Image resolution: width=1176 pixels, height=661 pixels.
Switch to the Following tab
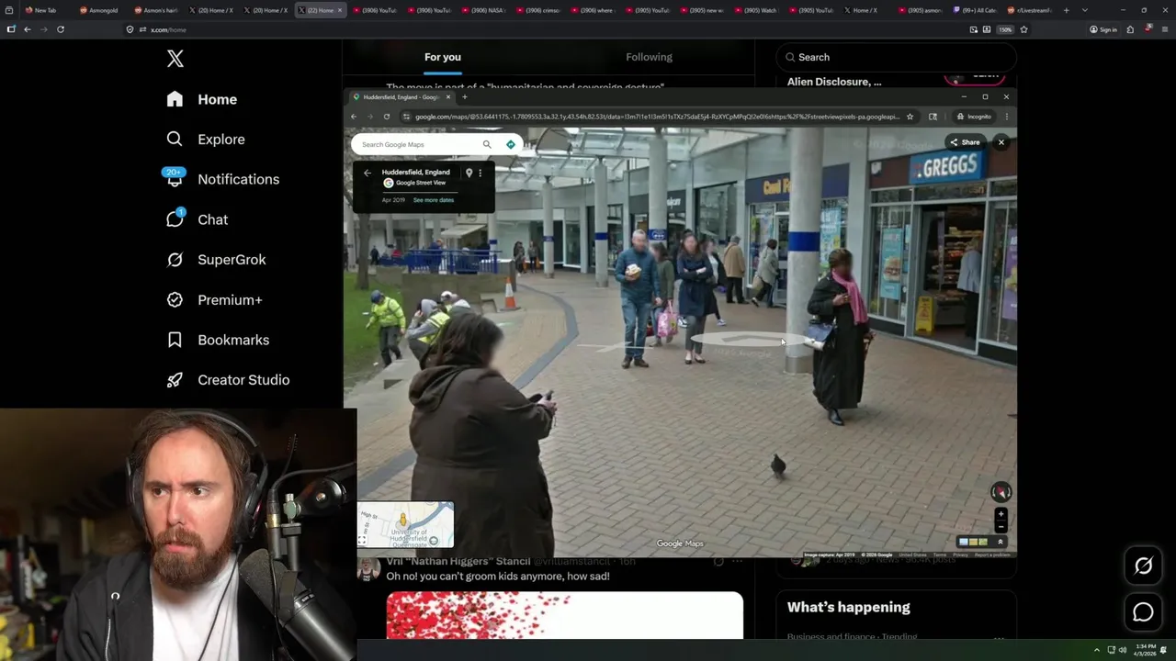coord(650,57)
